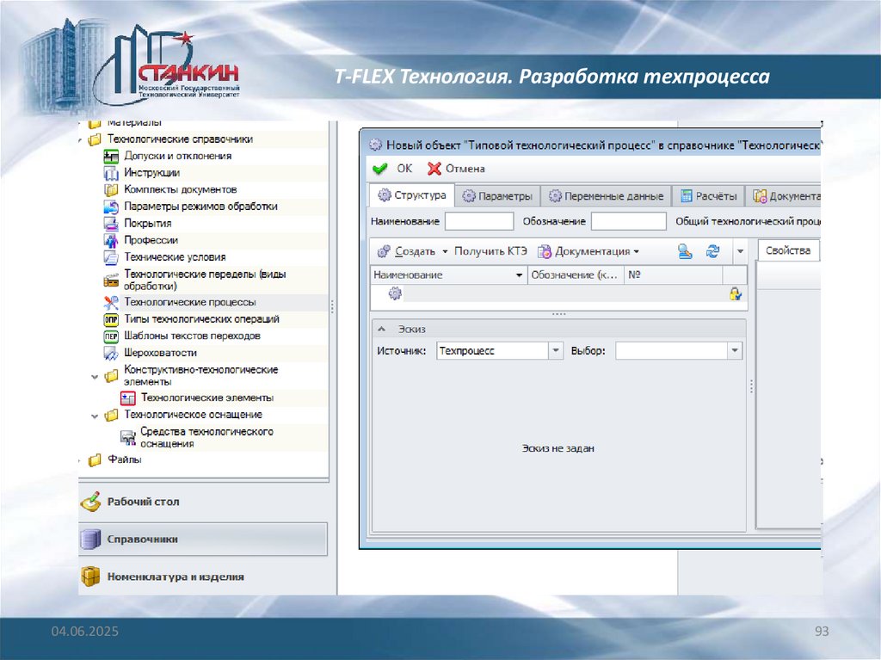Viewport: 881px width, 660px height.
Task: Select the Файлы tree row
Action: point(124,460)
